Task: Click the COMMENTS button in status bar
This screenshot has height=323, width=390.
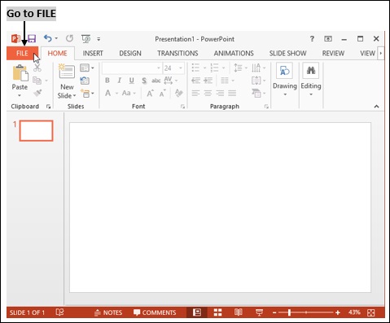Action: (x=155, y=312)
